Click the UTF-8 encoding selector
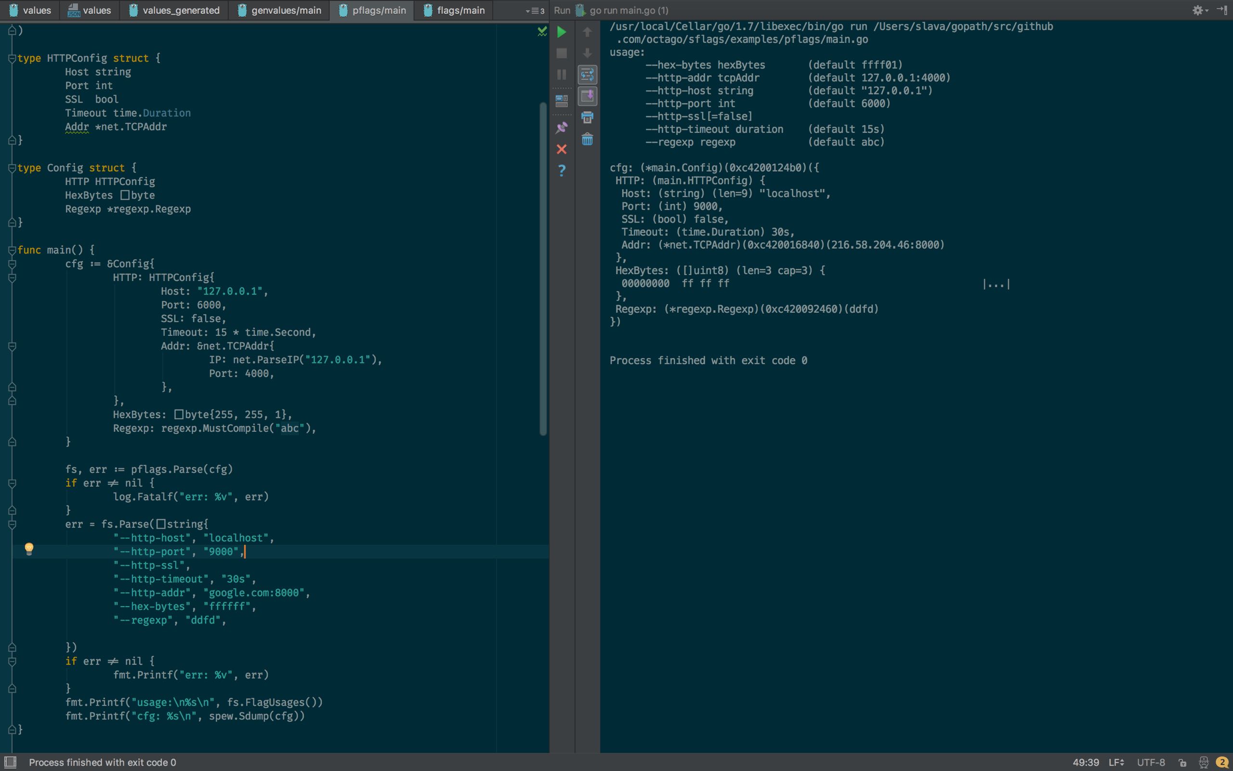 1151,762
